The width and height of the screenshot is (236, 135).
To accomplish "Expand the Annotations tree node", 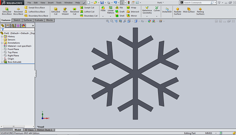I will pyautogui.click(x=2, y=43).
